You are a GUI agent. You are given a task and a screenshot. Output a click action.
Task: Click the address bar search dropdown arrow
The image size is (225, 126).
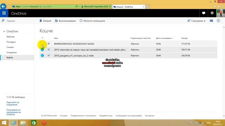pos(79,6)
